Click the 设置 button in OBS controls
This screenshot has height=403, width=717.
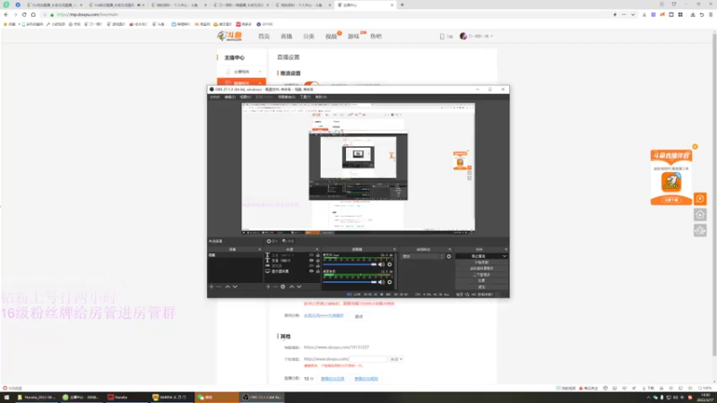(x=481, y=280)
